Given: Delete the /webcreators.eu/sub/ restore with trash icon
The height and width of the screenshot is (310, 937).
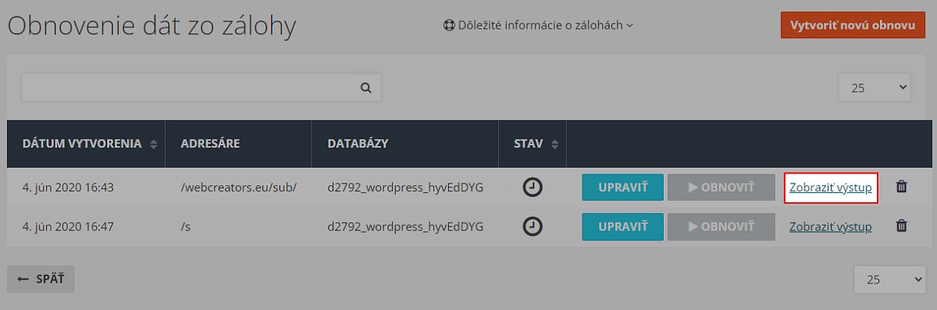Looking at the screenshot, I should tap(901, 187).
